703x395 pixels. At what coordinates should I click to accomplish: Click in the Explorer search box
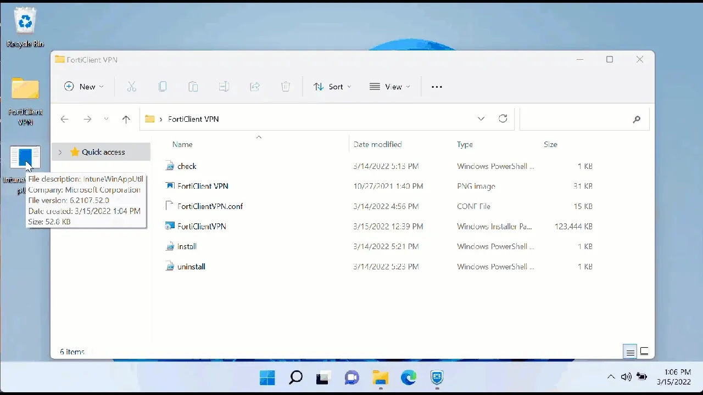tap(584, 119)
